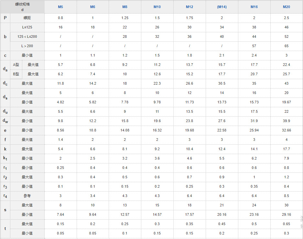Select the M10 column header link

[157, 7]
